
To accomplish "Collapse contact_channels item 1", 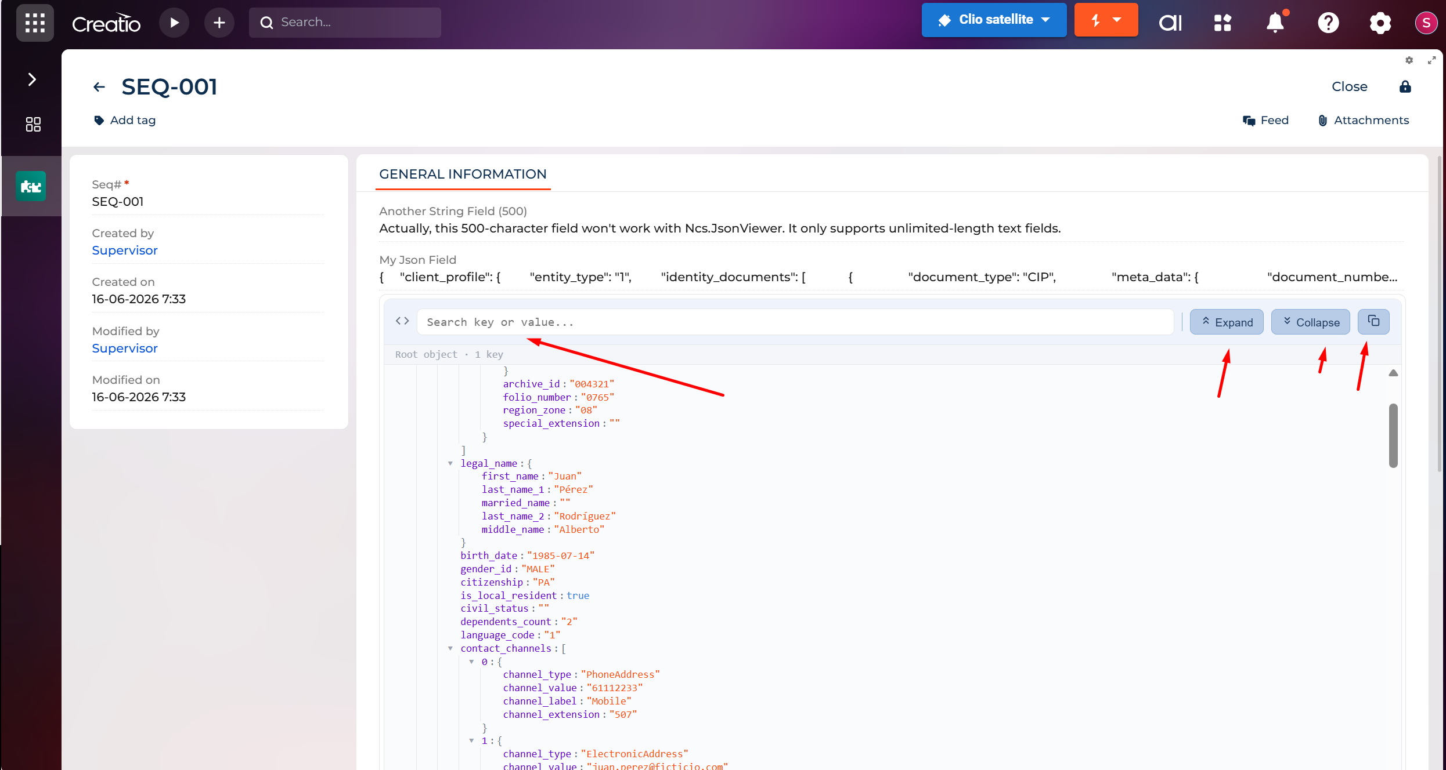I will tap(471, 740).
